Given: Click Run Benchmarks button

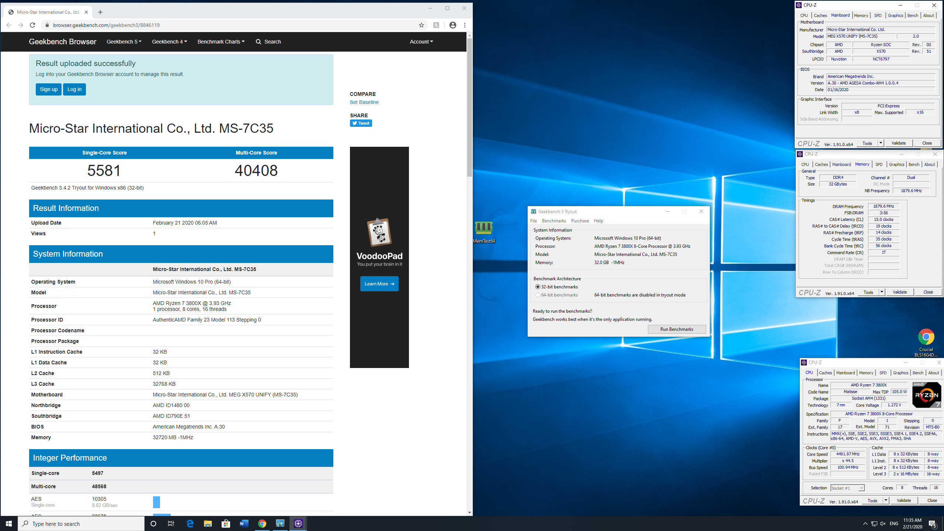Looking at the screenshot, I should pos(677,329).
